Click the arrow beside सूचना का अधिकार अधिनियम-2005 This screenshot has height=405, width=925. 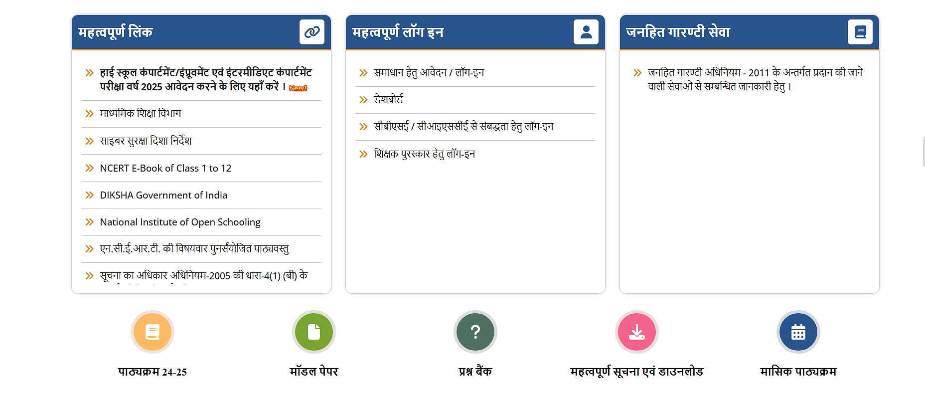90,276
